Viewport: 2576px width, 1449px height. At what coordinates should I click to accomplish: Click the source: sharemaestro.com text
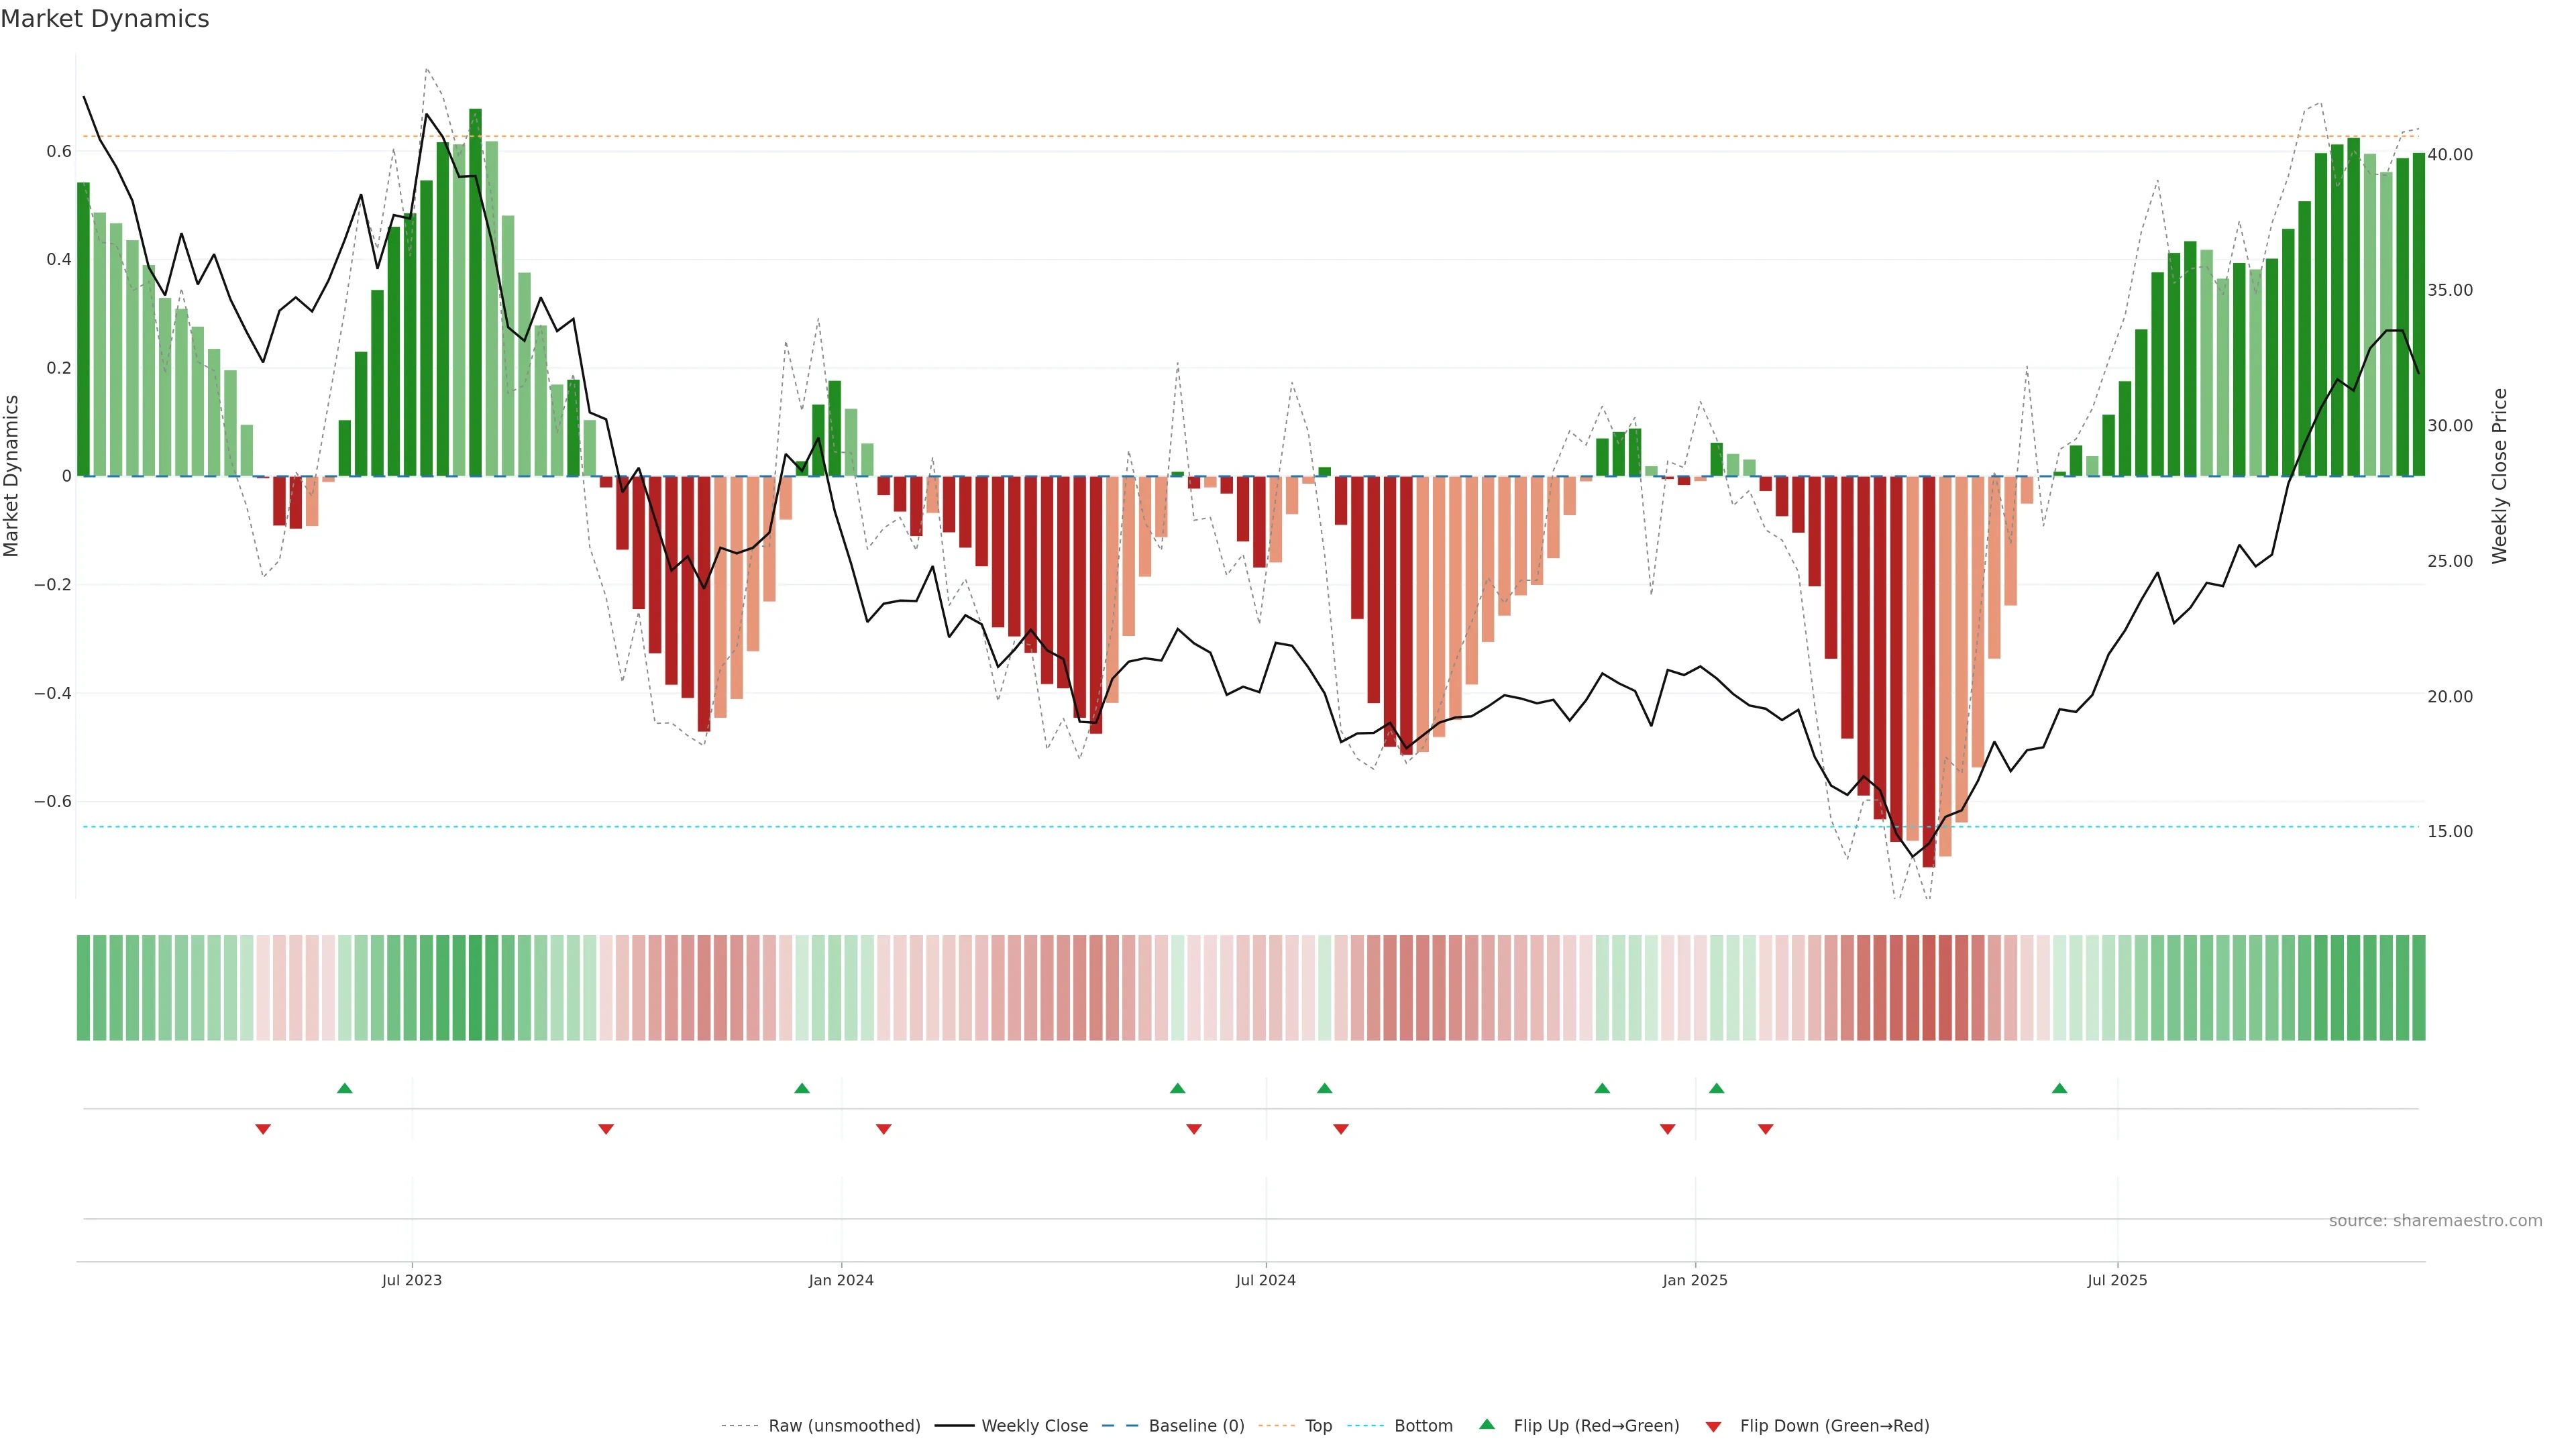(x=2435, y=1221)
